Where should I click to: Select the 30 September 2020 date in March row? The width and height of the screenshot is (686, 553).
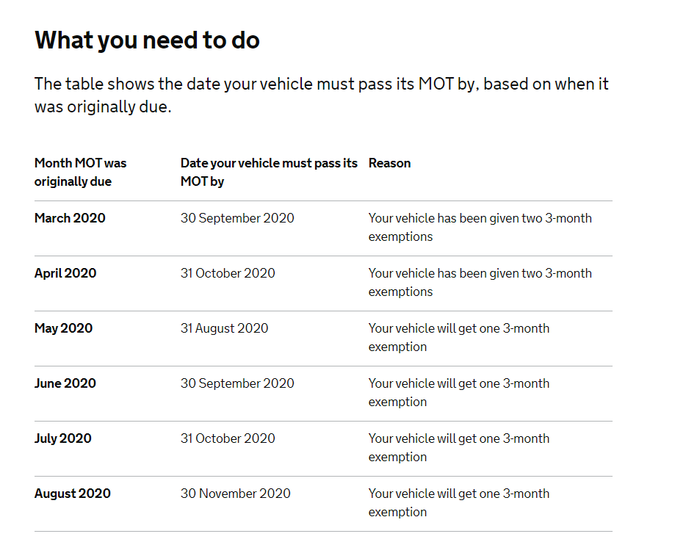(237, 218)
